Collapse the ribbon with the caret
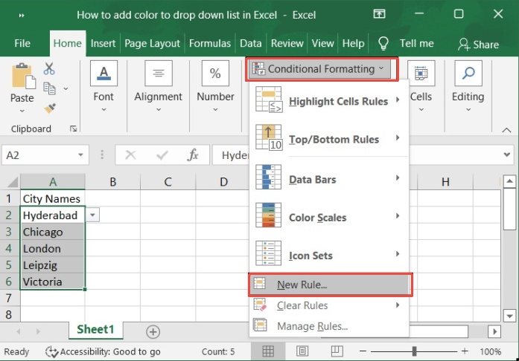The image size is (519, 361). [506, 130]
